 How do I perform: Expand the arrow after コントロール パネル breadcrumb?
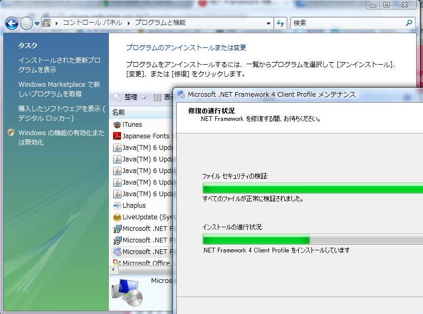click(x=128, y=23)
